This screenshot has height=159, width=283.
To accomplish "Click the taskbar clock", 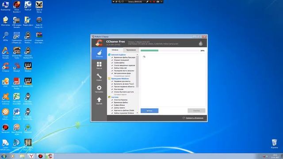I will pos(275,156).
